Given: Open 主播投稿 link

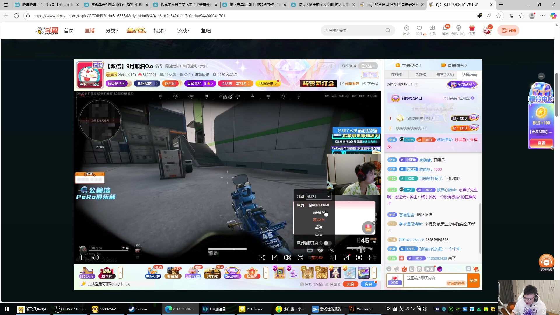Looking at the screenshot, I should pos(409,65).
